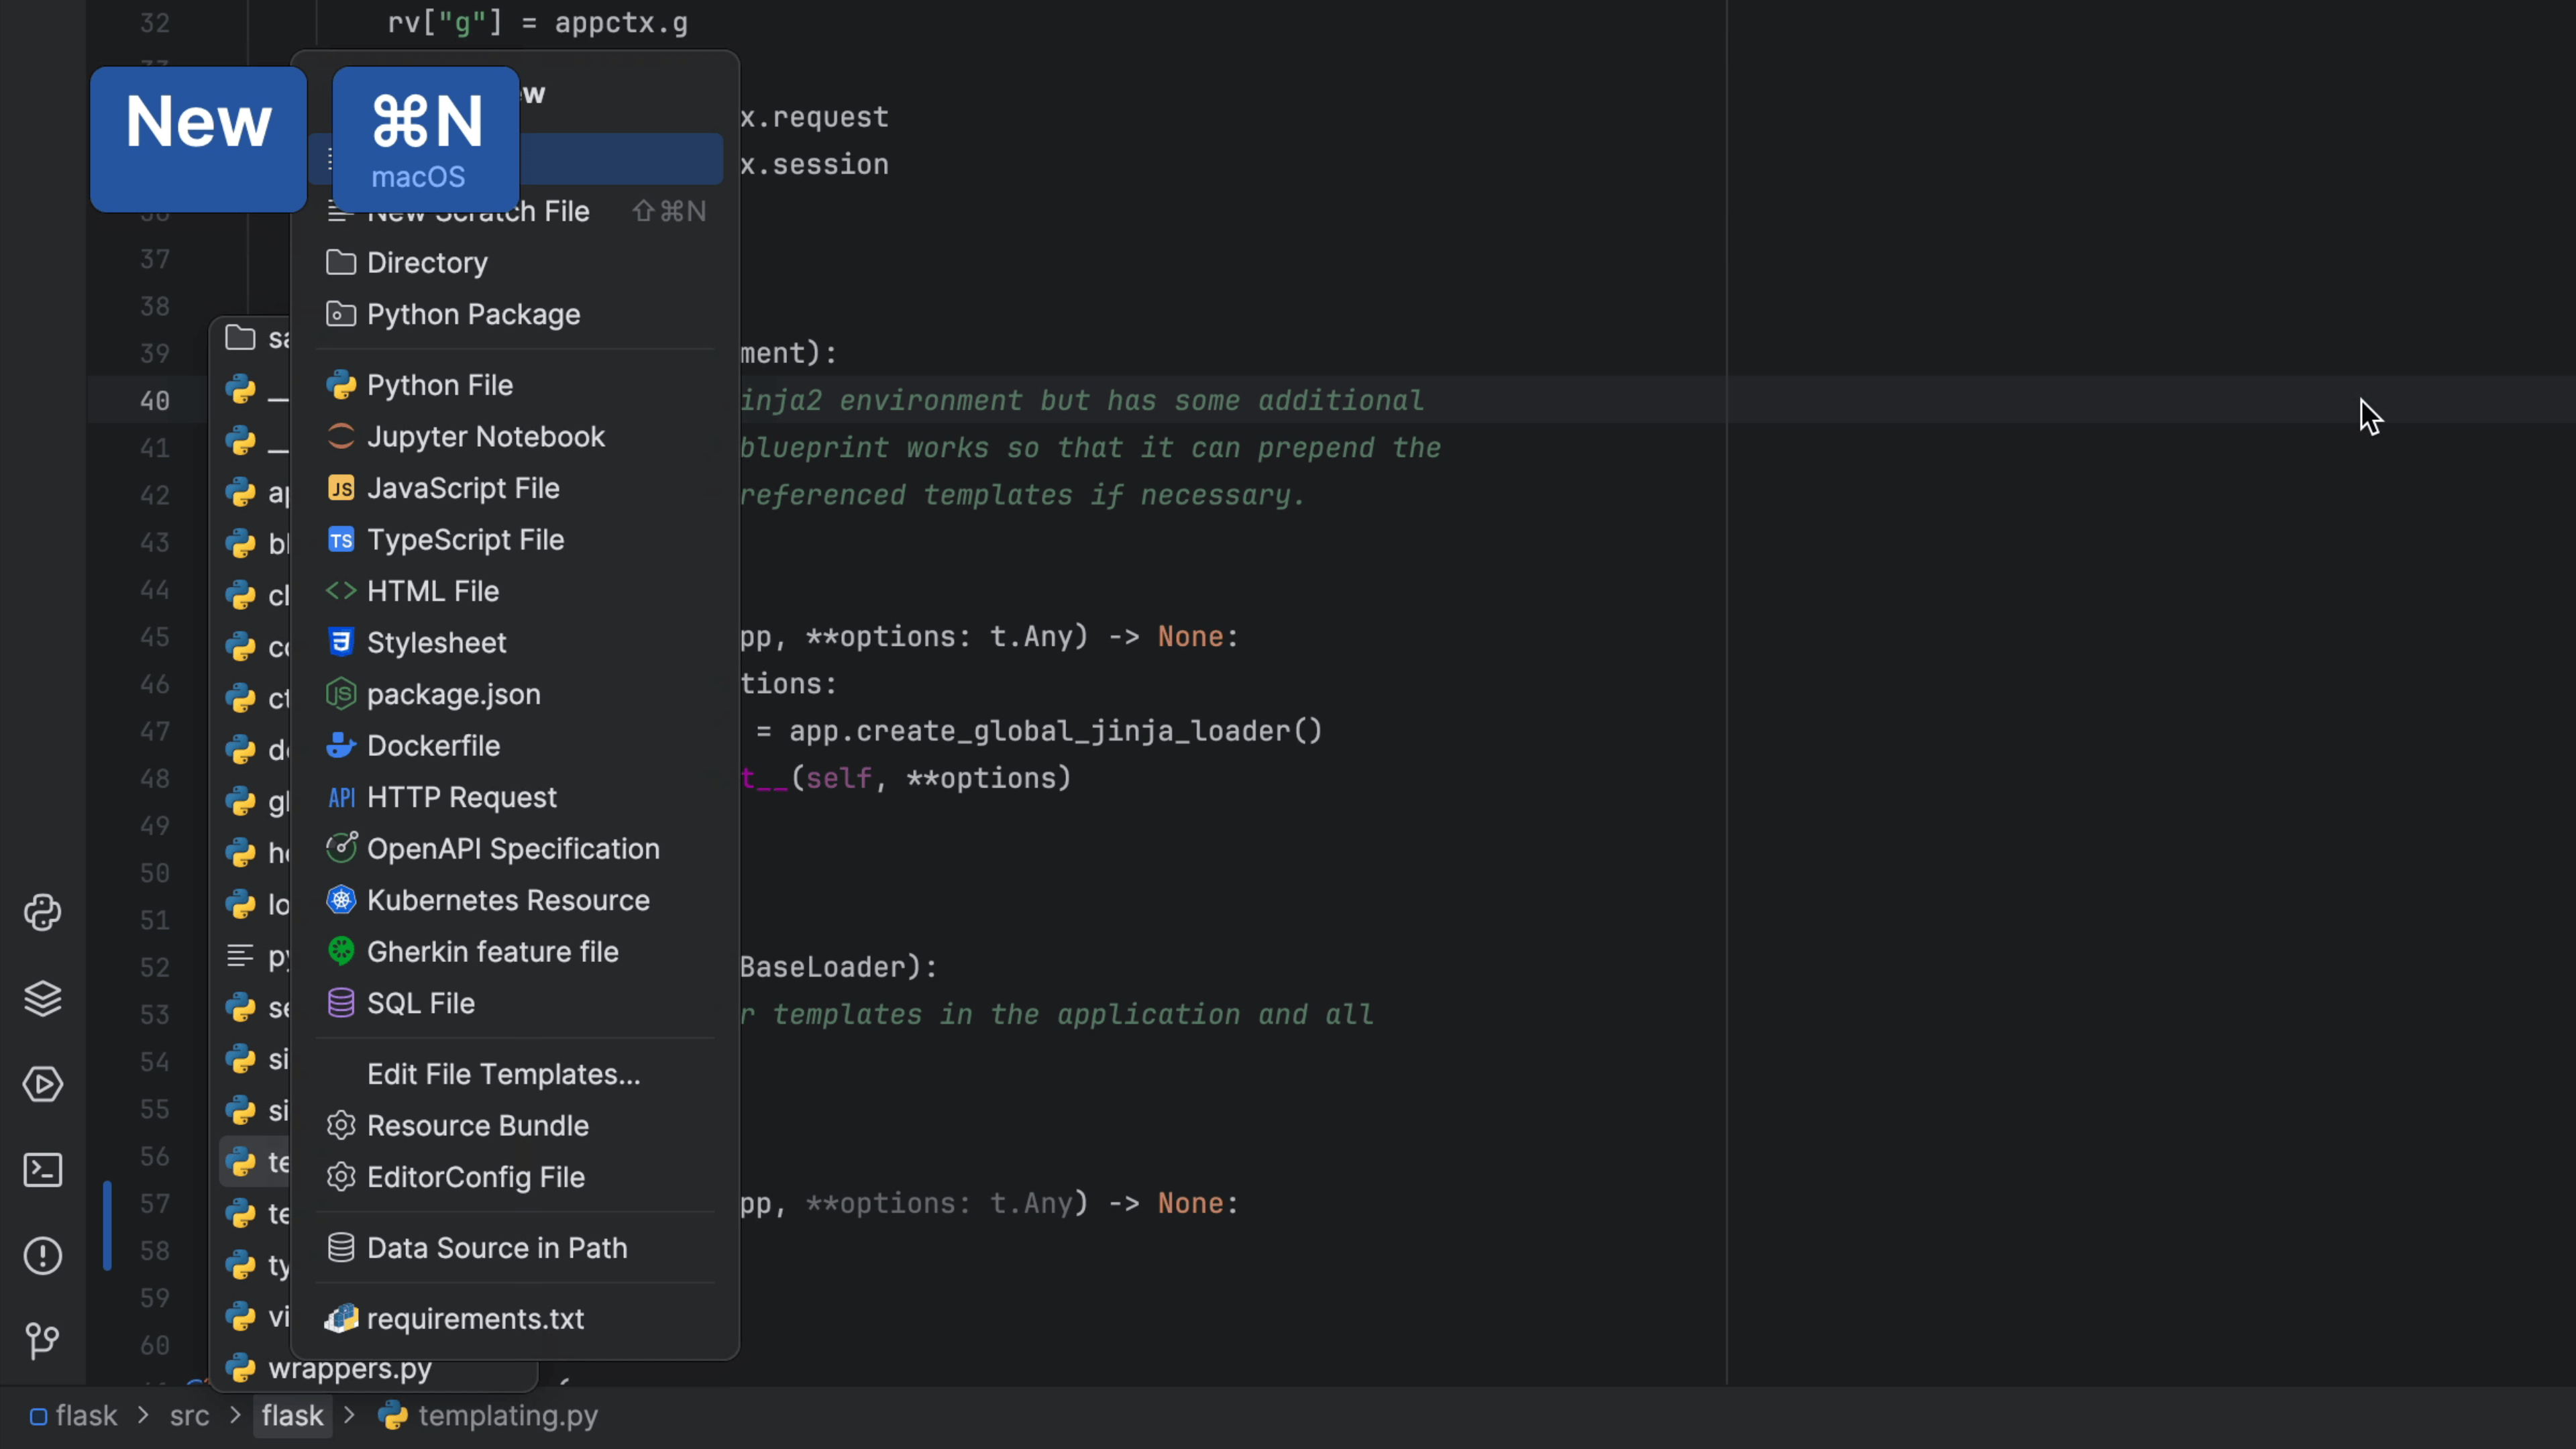Image resolution: width=2576 pixels, height=1449 pixels.
Task: Click the flask project root breadcrumb
Action: click(85, 1416)
